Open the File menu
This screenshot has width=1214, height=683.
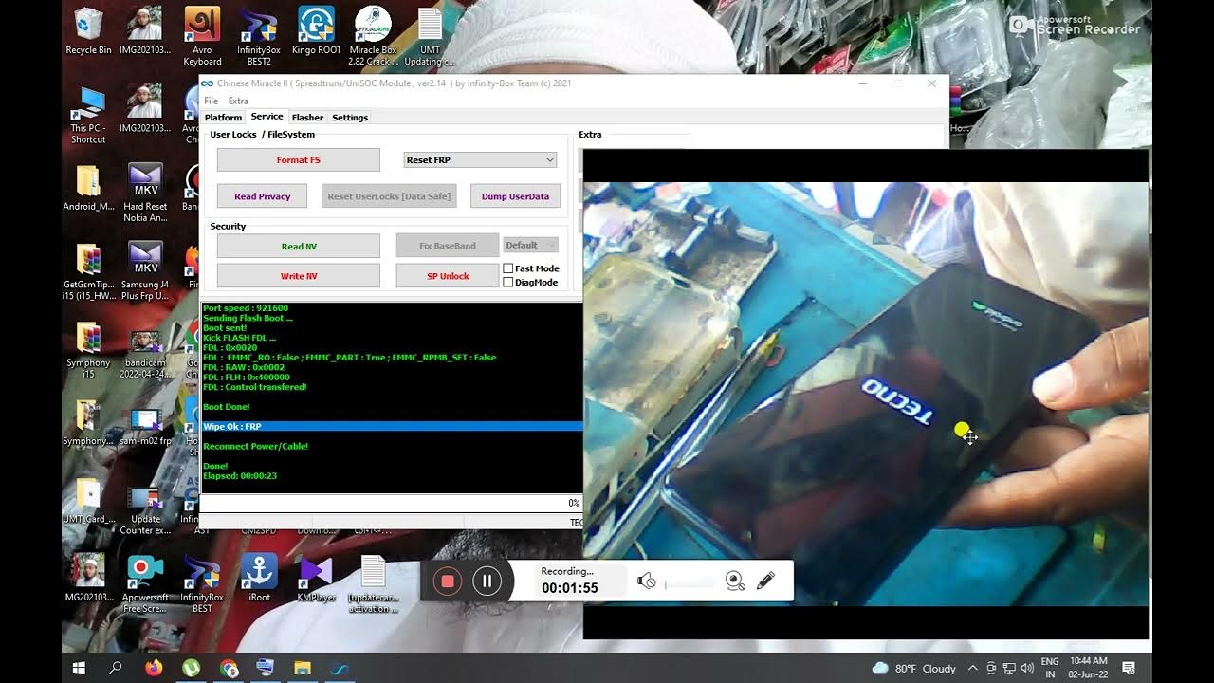211,101
